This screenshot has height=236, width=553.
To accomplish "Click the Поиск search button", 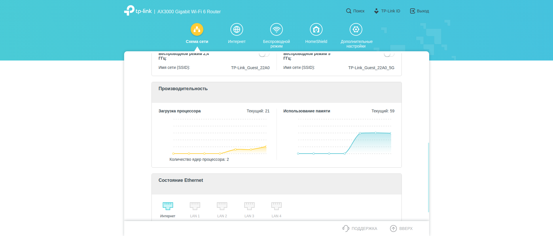I will [355, 11].
